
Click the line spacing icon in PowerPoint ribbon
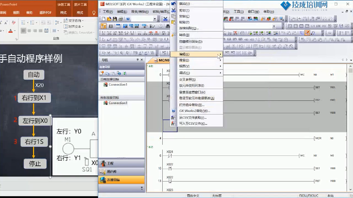pos(57,22)
